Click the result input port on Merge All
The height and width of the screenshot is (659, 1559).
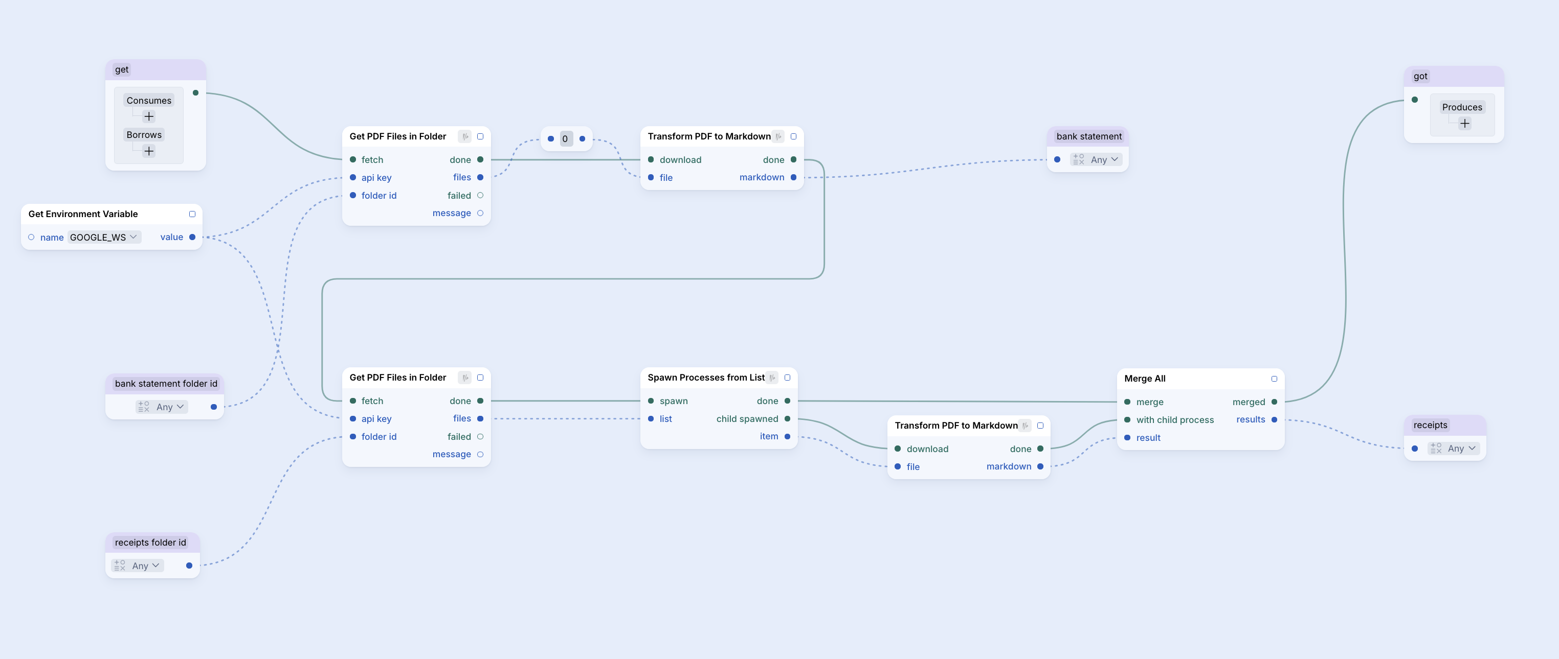tap(1127, 438)
